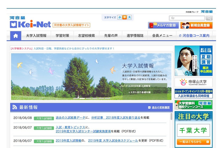Open 2019年度入試情報 link
The width and height of the screenshot is (223, 148).
[x=68, y=140]
